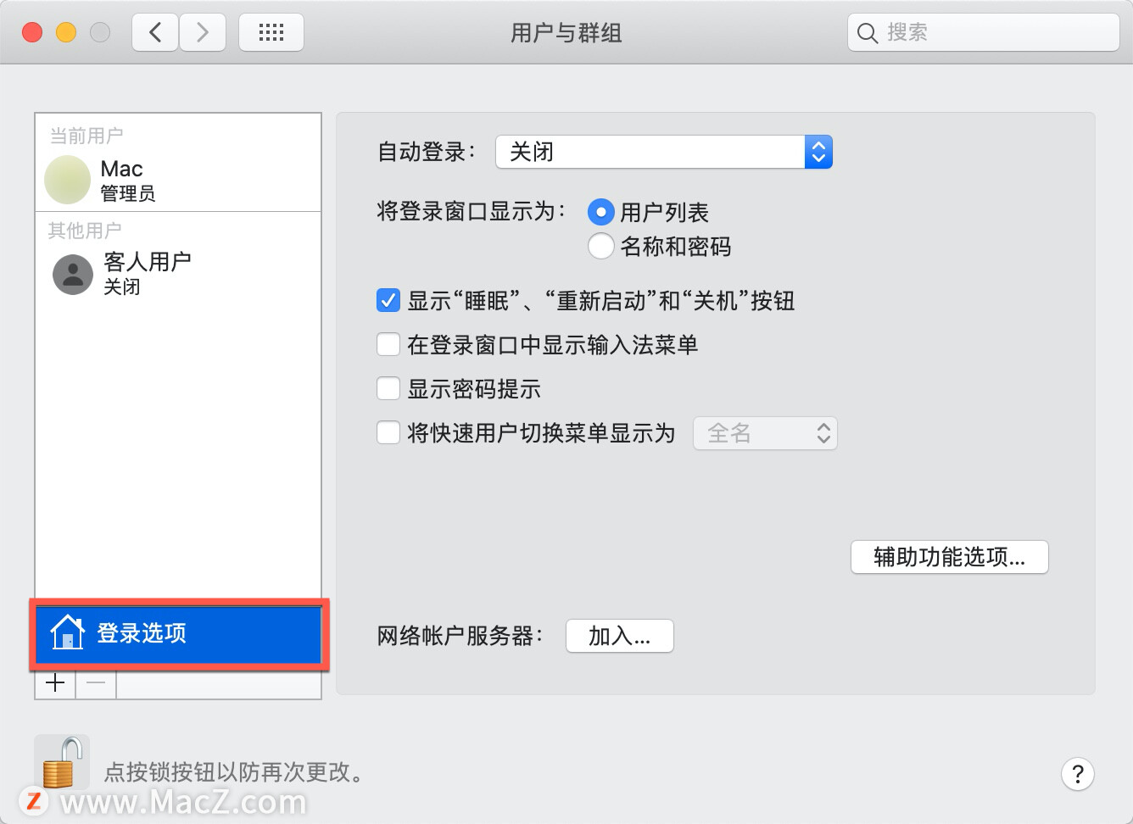Enable 显示密码提示 option
The height and width of the screenshot is (824, 1133).
tap(388, 388)
